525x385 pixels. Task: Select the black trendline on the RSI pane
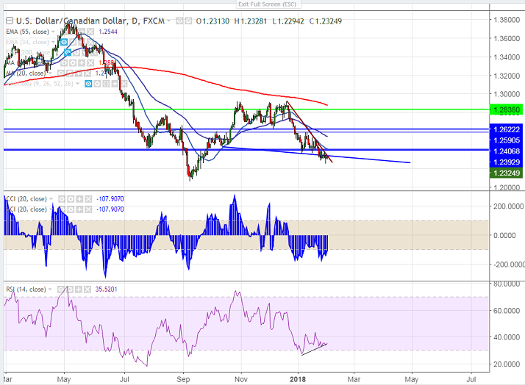314,349
